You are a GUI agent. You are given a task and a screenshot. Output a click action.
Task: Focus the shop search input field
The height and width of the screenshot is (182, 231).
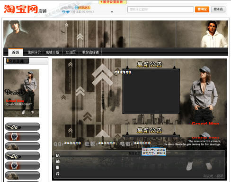[x=160, y=10]
